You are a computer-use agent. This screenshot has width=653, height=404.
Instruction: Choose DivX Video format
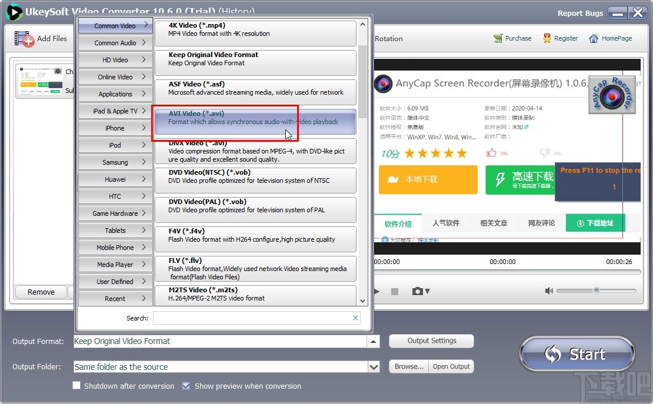coord(255,151)
